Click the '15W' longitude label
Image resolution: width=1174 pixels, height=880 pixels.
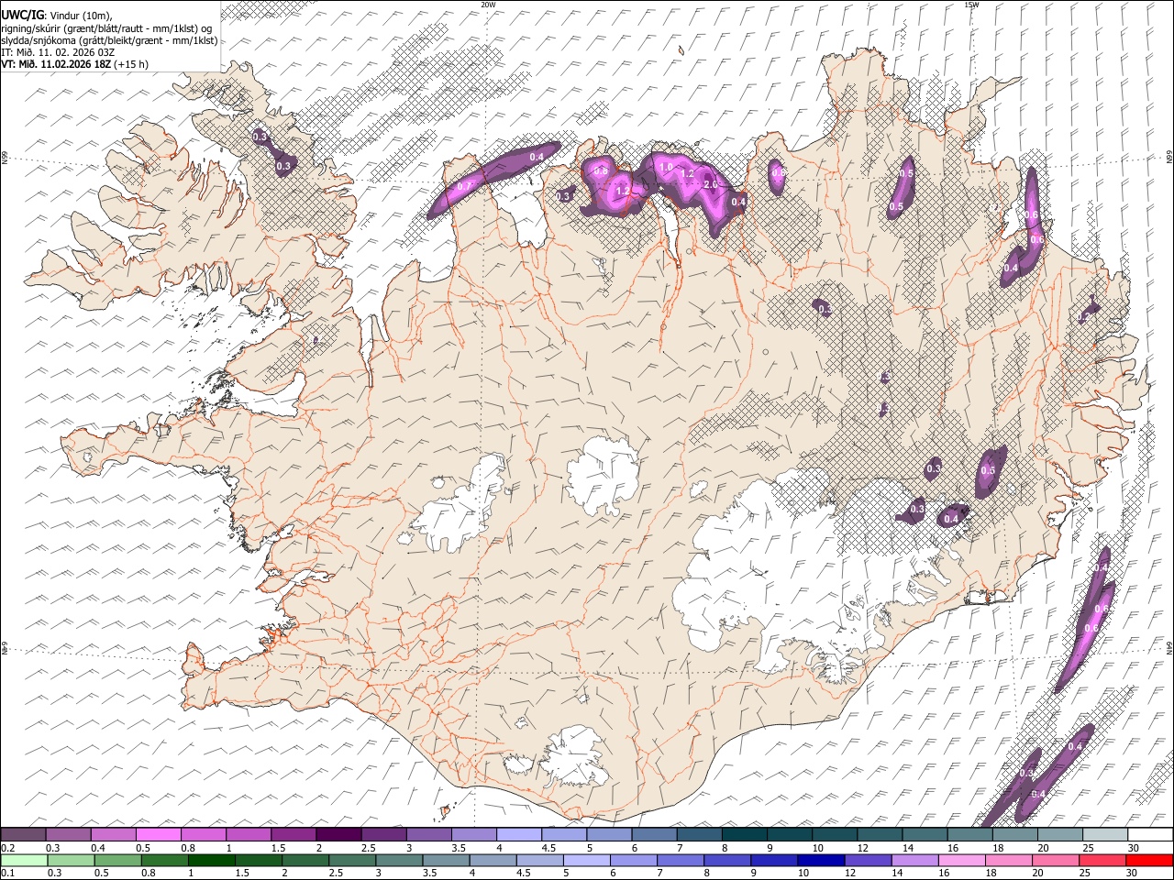[971, 5]
